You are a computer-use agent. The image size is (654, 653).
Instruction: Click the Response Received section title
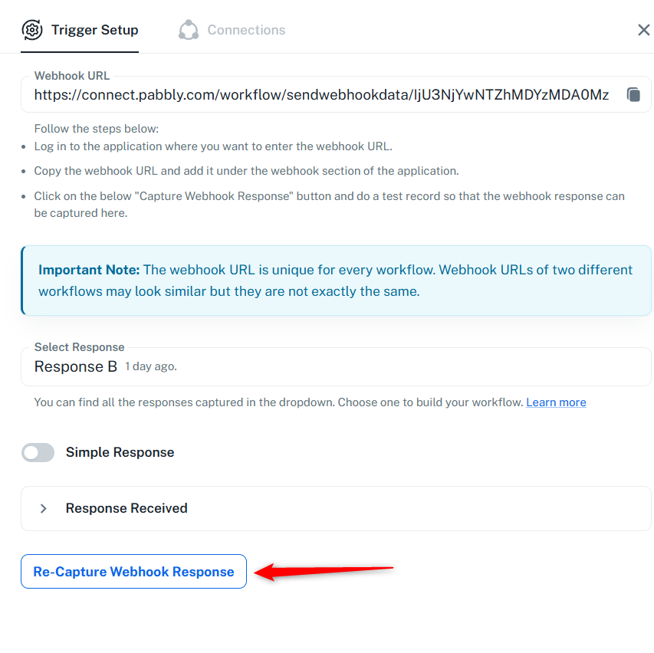127,508
